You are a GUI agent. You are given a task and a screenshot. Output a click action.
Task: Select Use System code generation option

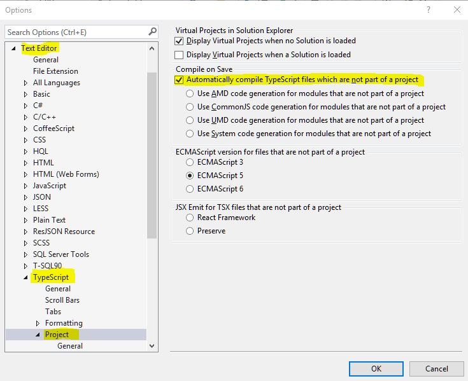[x=190, y=134]
